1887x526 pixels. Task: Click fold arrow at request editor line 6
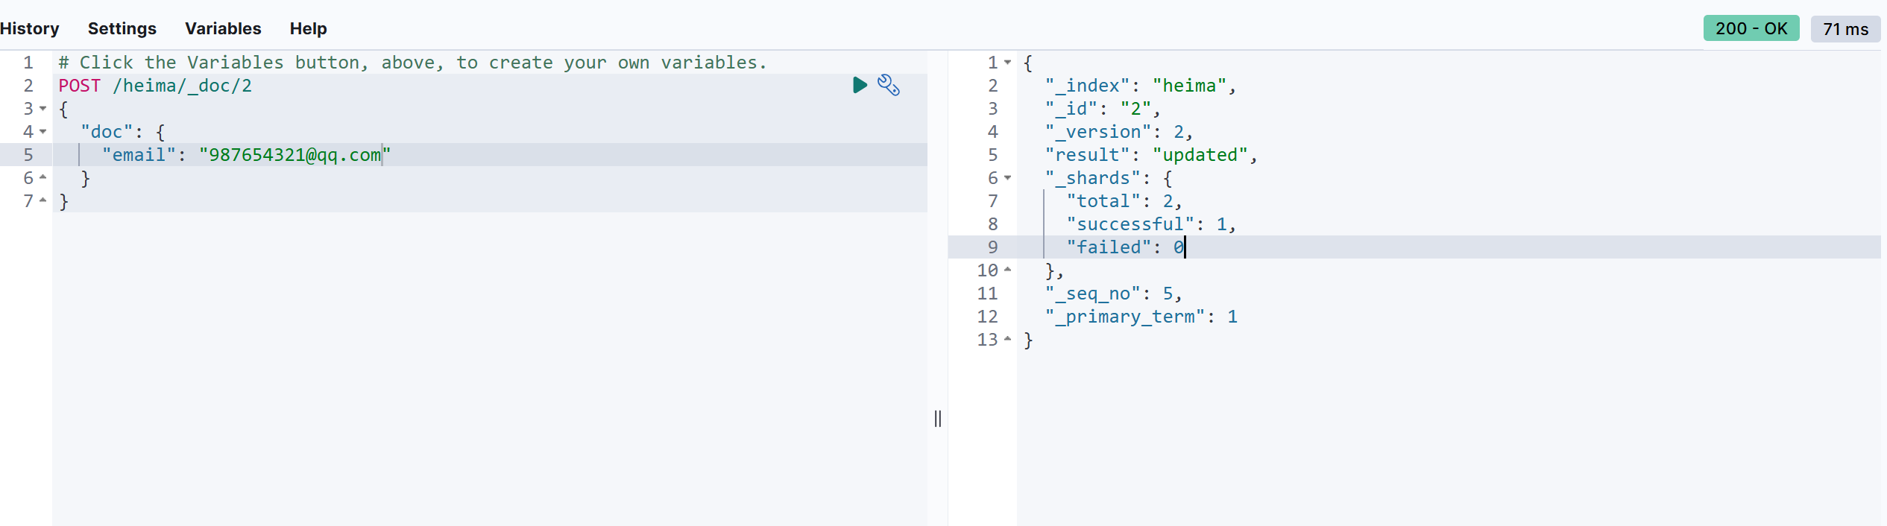click(43, 178)
